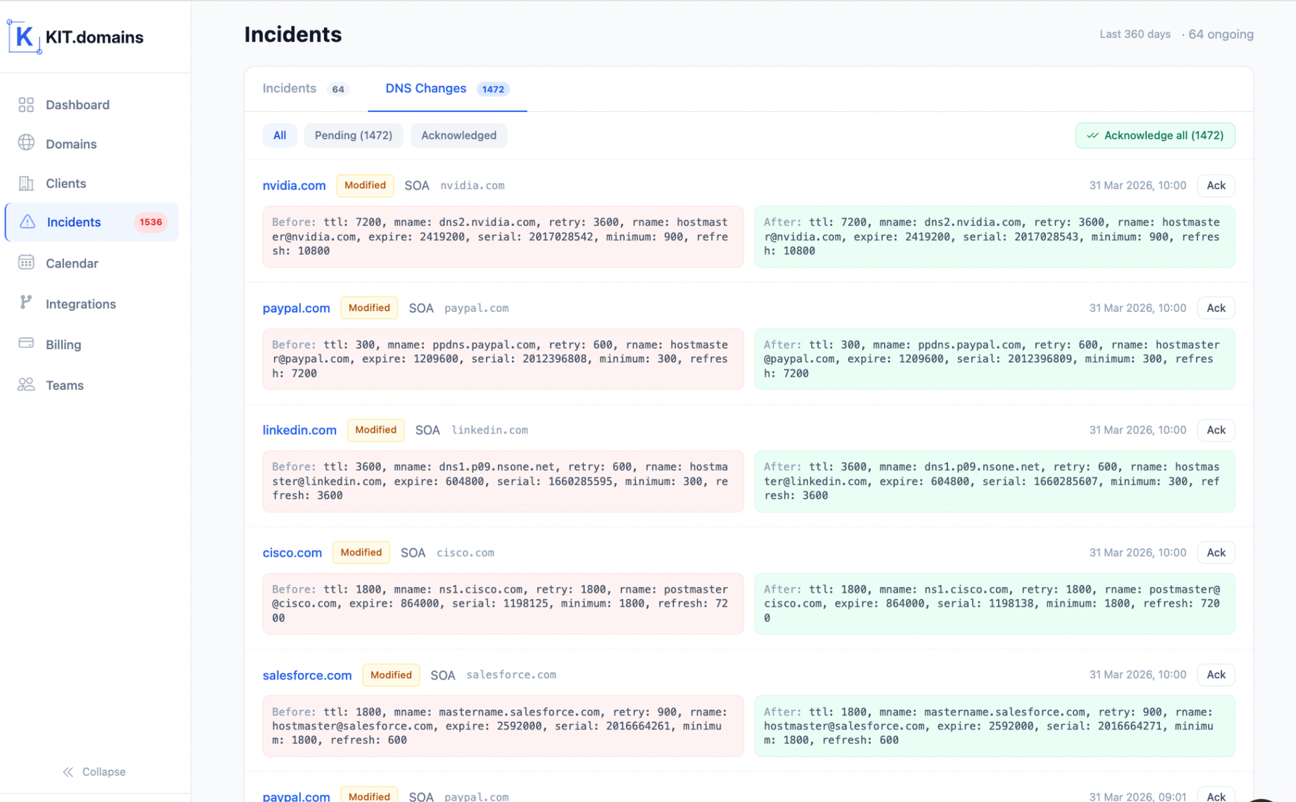Ack the nvidia.com SOA change
The image size is (1296, 802).
1216,185
